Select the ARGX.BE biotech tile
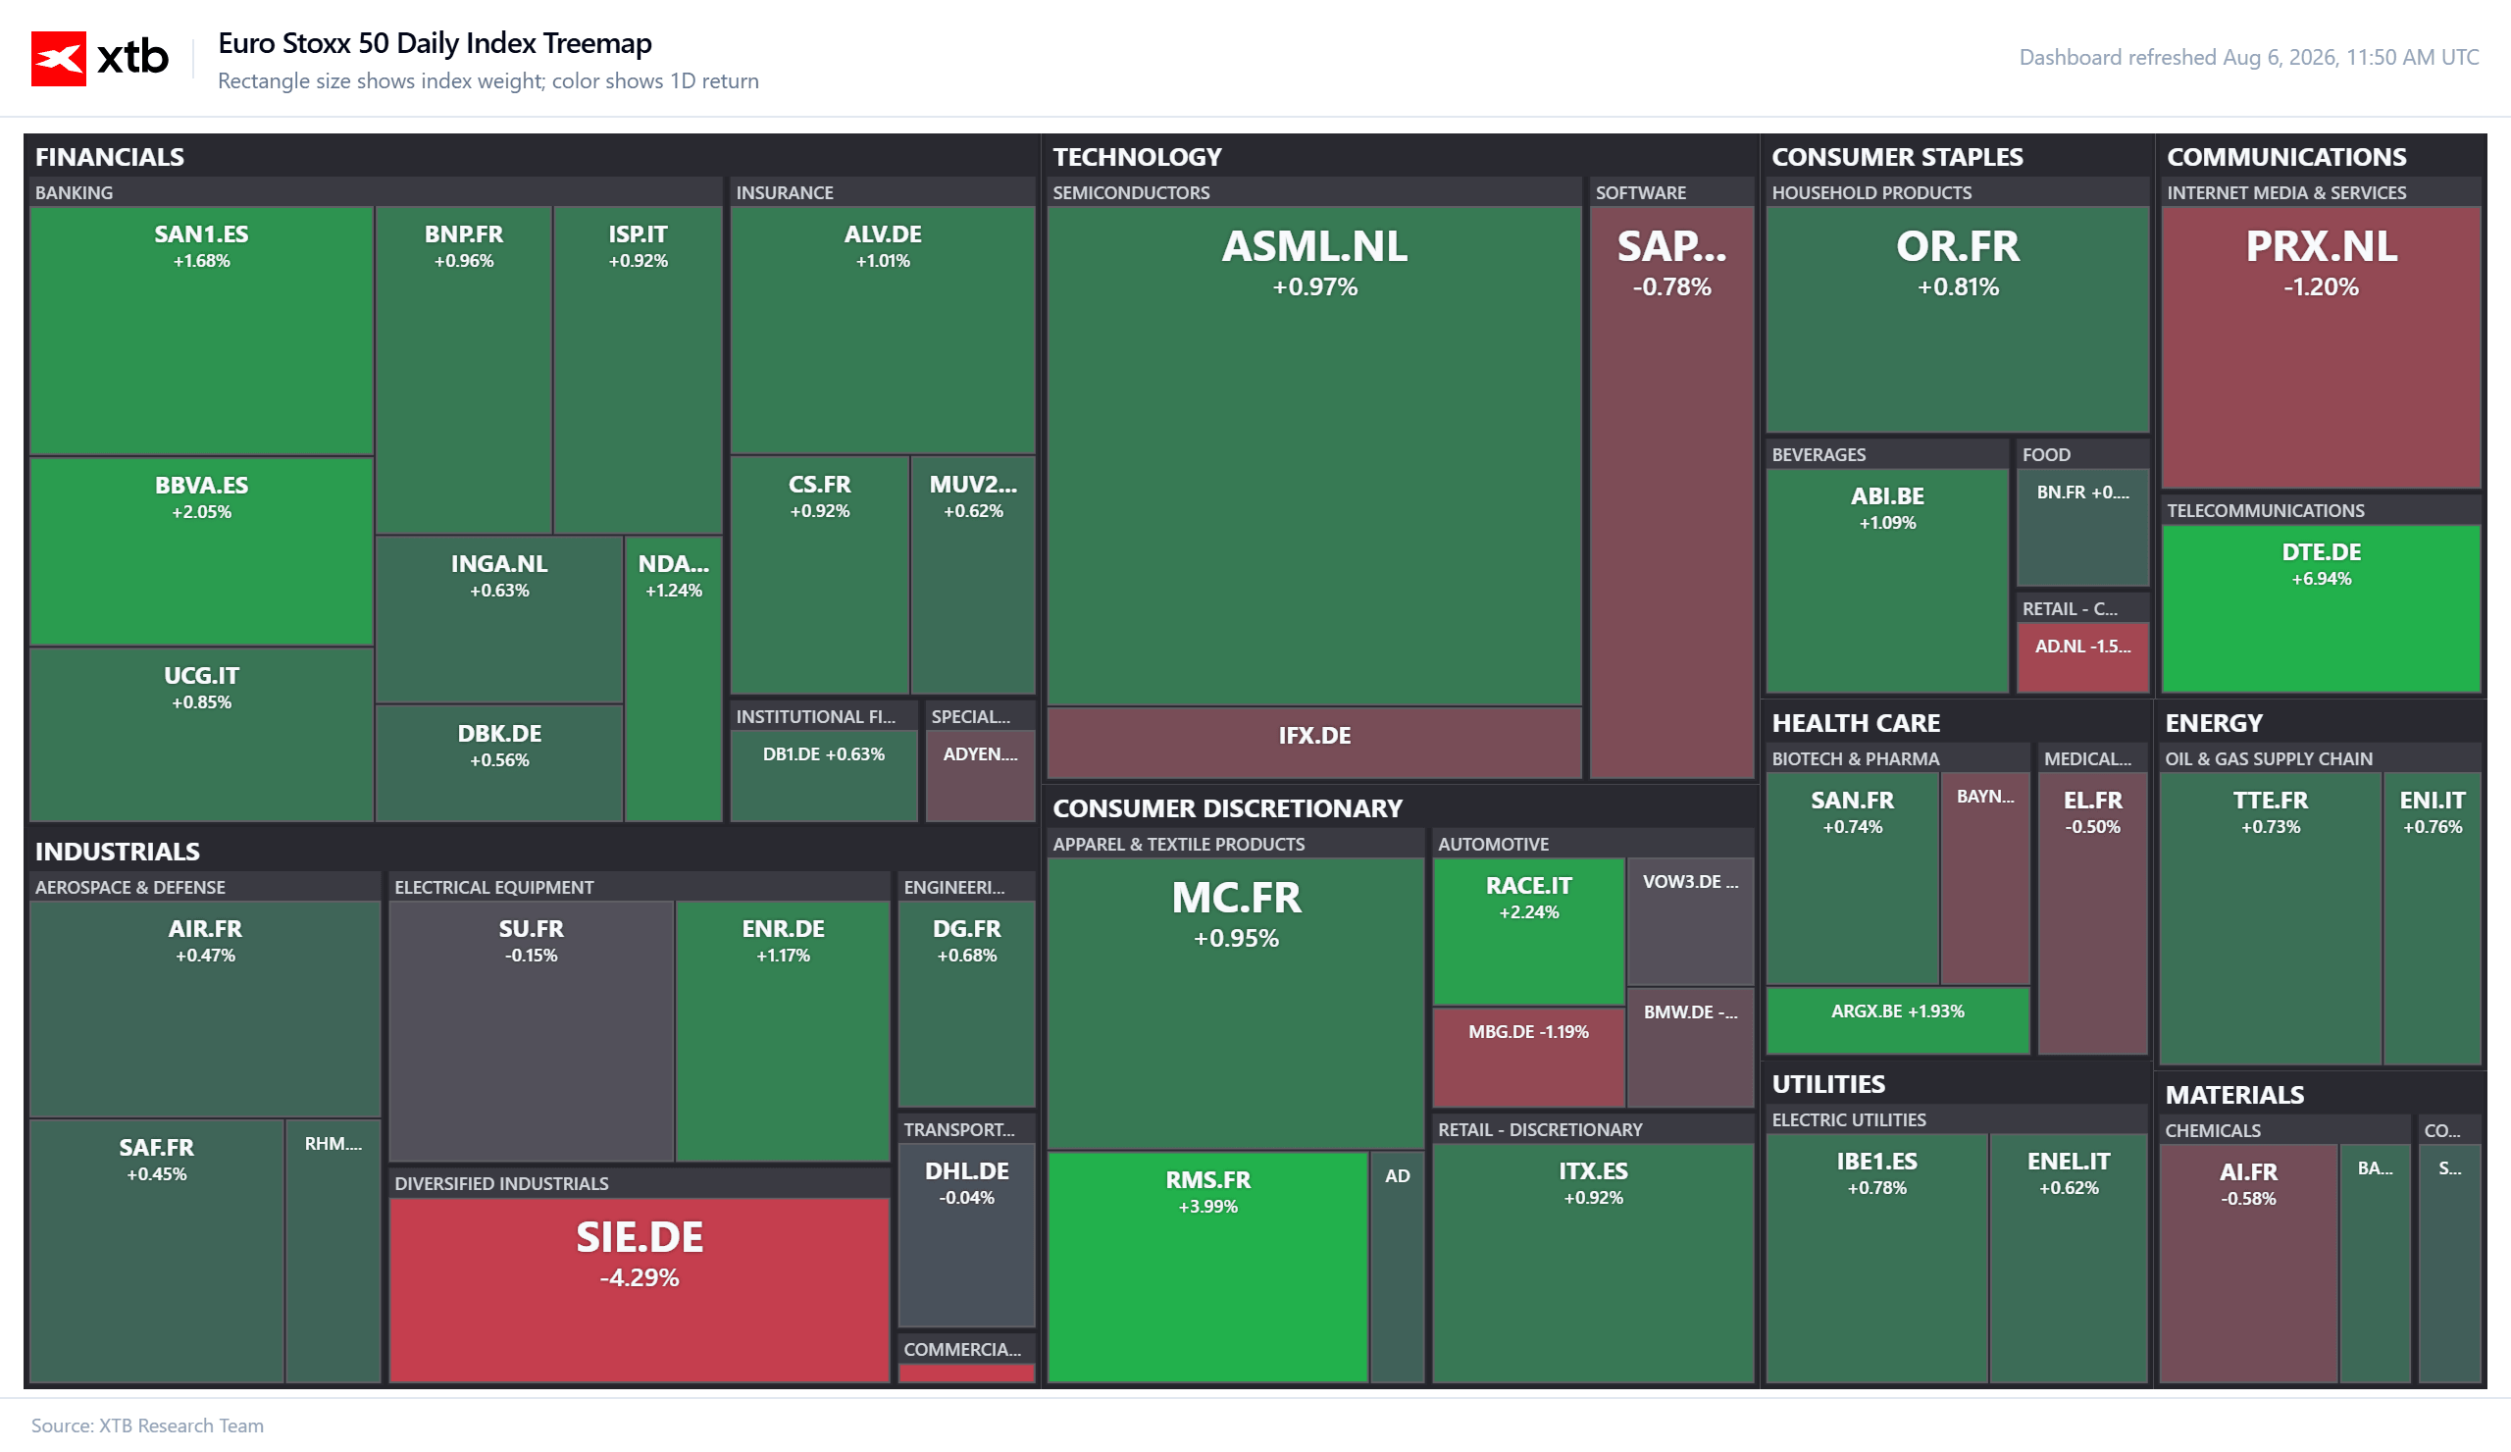Screen dimensions: 2511x1452 point(1897,1020)
